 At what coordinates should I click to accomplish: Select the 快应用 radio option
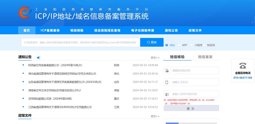click(x=204, y=45)
